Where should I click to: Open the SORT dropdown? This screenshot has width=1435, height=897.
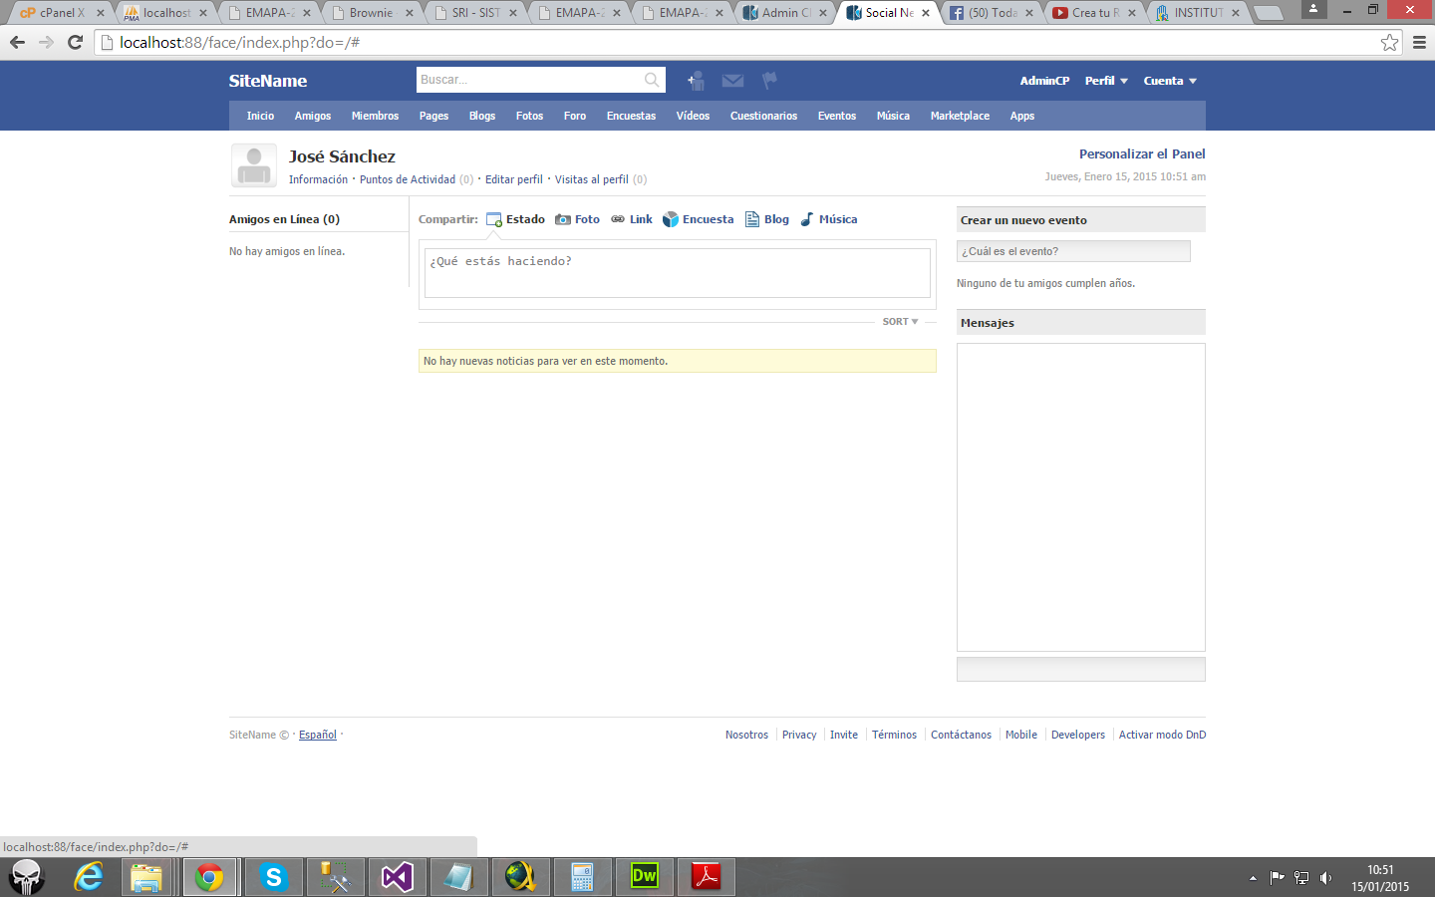point(900,322)
